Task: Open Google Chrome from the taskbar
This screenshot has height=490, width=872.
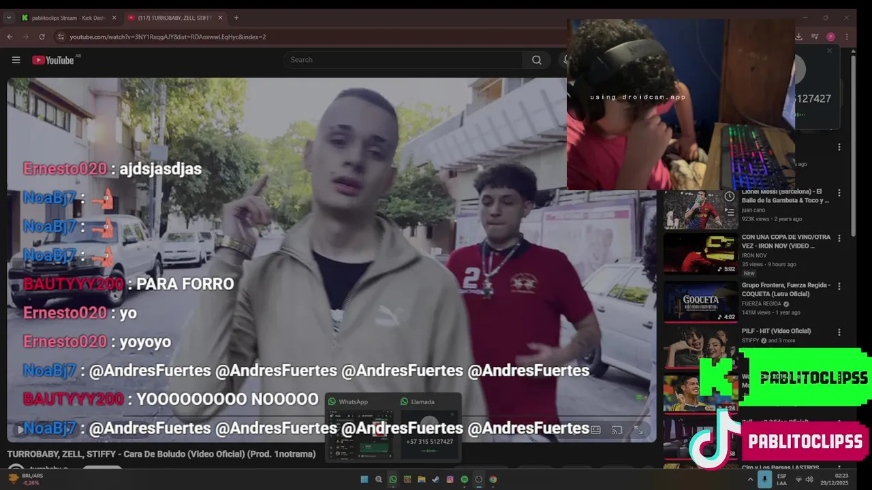Action: tap(493, 479)
